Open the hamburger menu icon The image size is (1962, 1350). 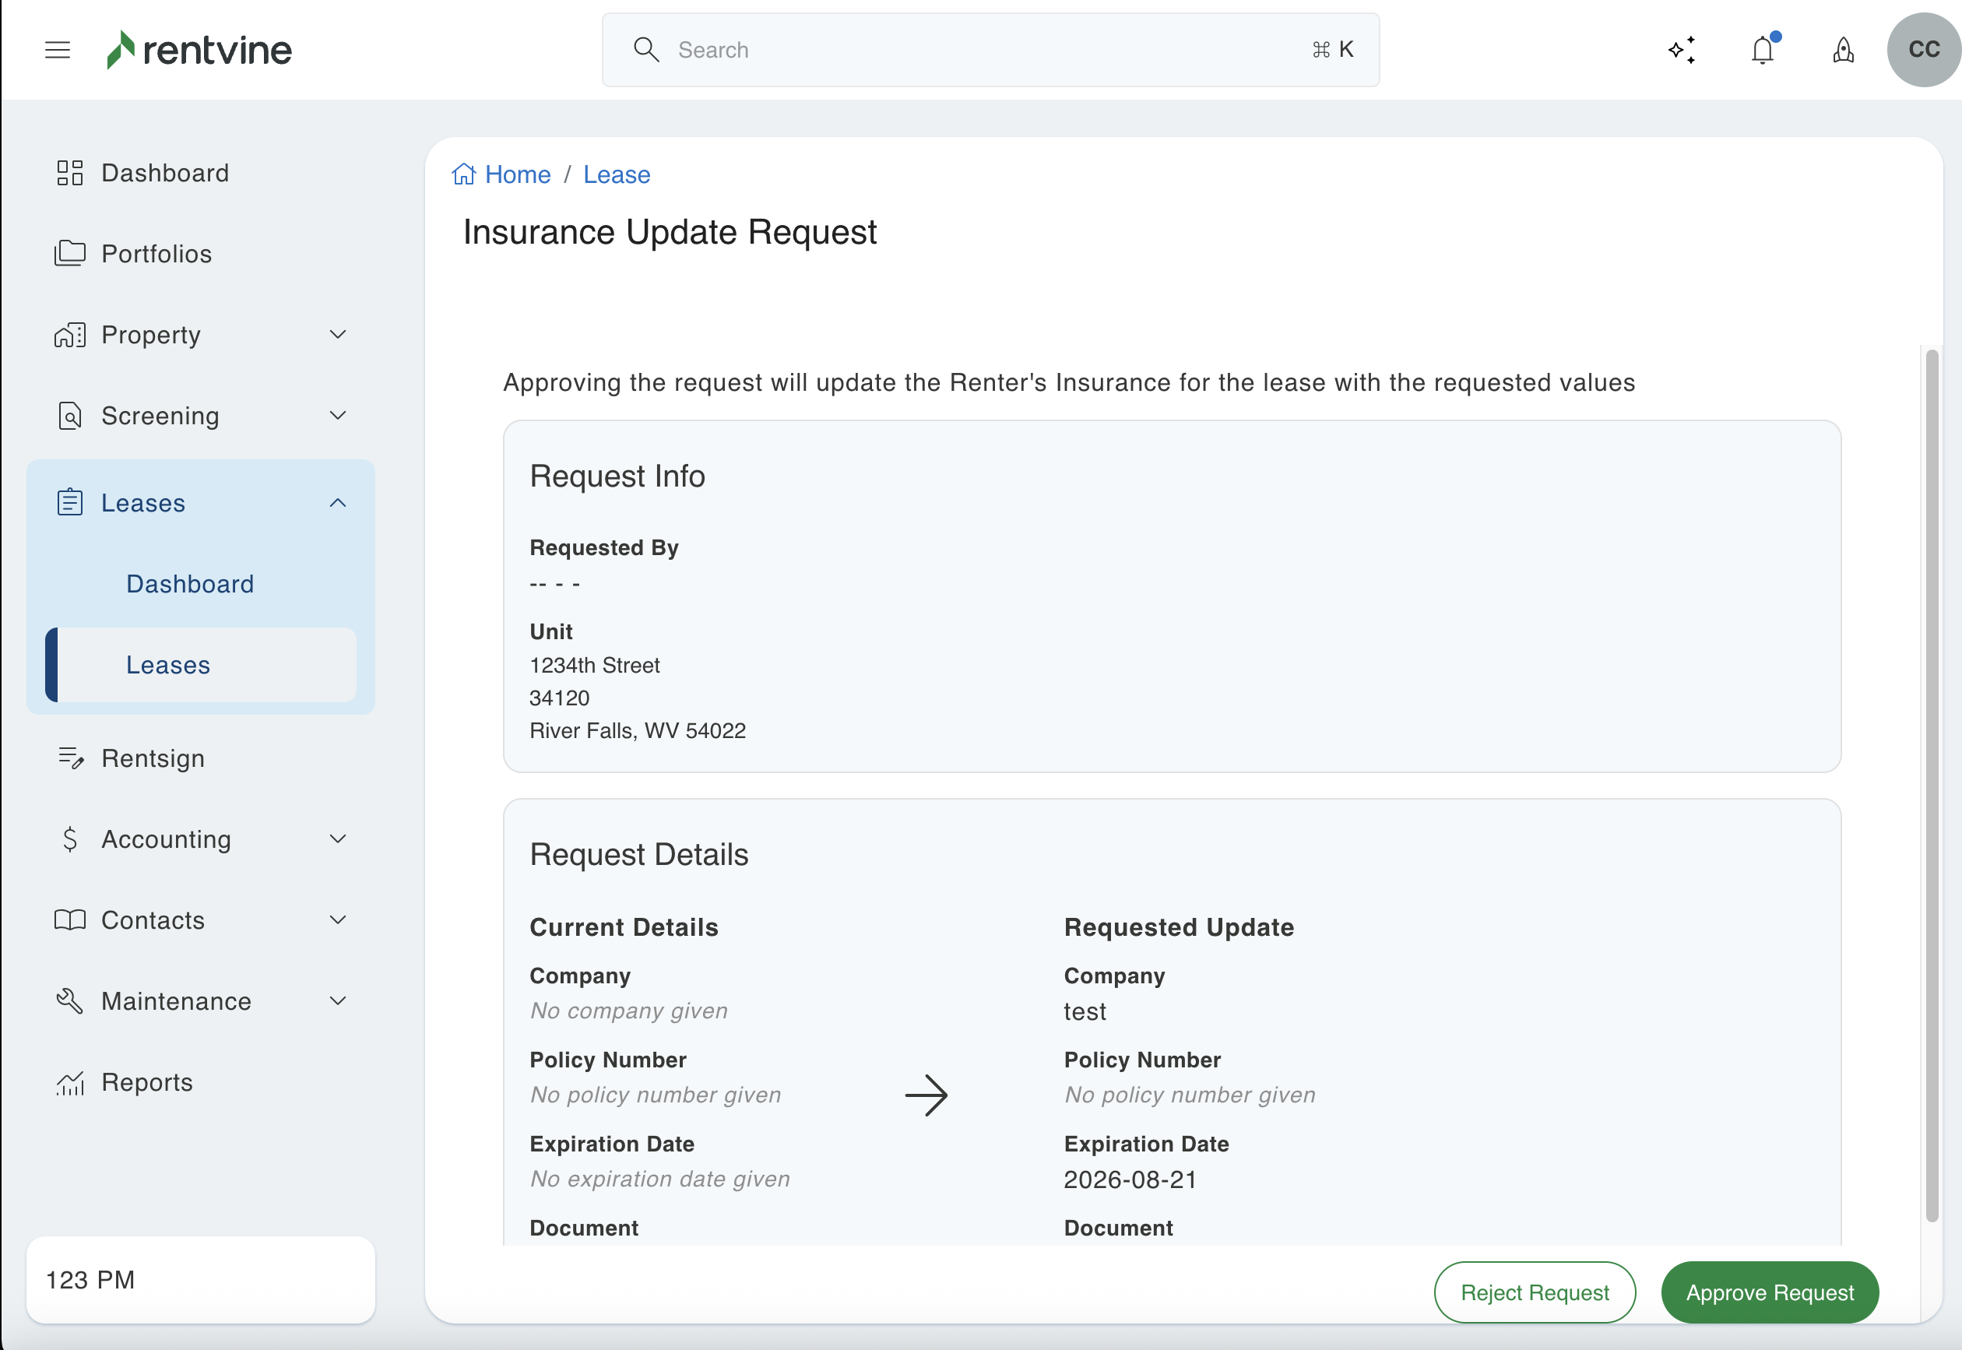[58, 50]
